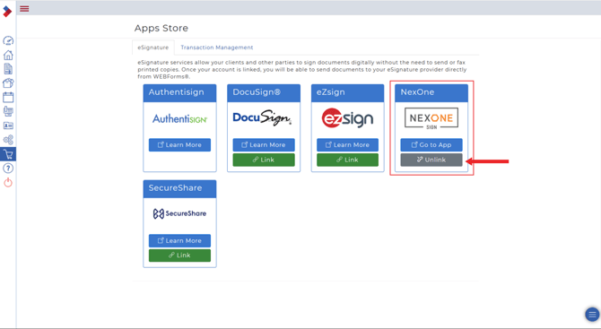Click Go to App under NexOne
Screen dimensions: 601x329
431,144
